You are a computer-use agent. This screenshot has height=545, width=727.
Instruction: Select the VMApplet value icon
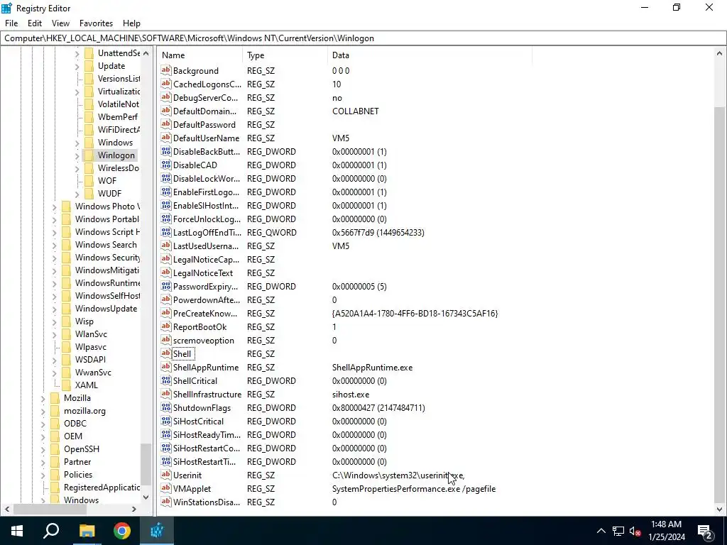[165, 488]
